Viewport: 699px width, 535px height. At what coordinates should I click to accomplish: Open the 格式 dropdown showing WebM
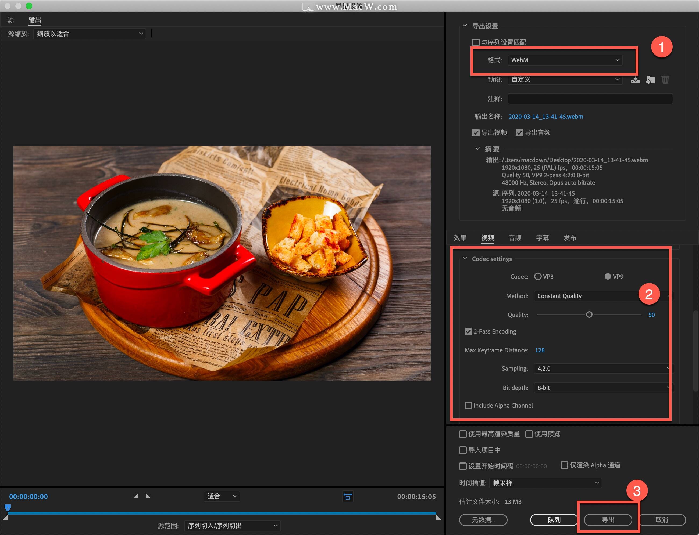(565, 60)
